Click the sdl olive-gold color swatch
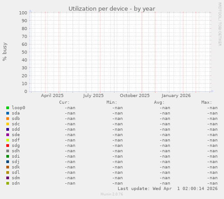The height and width of the screenshot is (199, 224). 8,172
